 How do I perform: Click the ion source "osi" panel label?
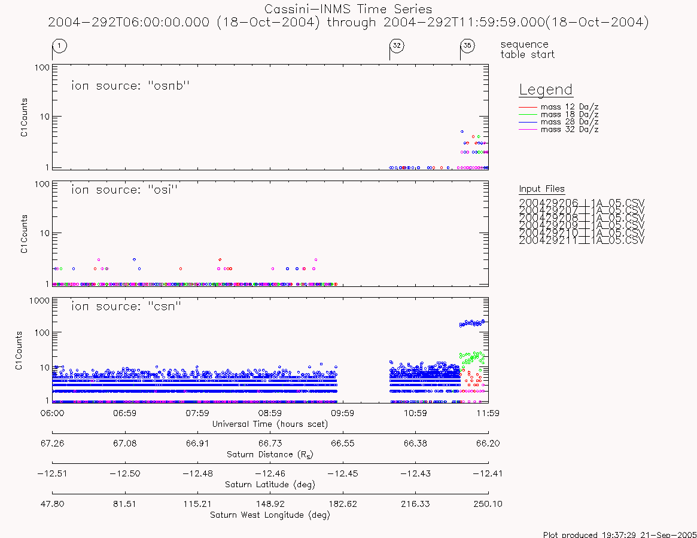click(x=124, y=189)
